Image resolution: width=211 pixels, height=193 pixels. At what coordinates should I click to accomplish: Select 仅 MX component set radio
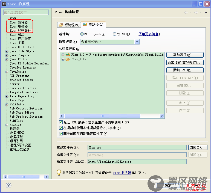(x=114, y=34)
